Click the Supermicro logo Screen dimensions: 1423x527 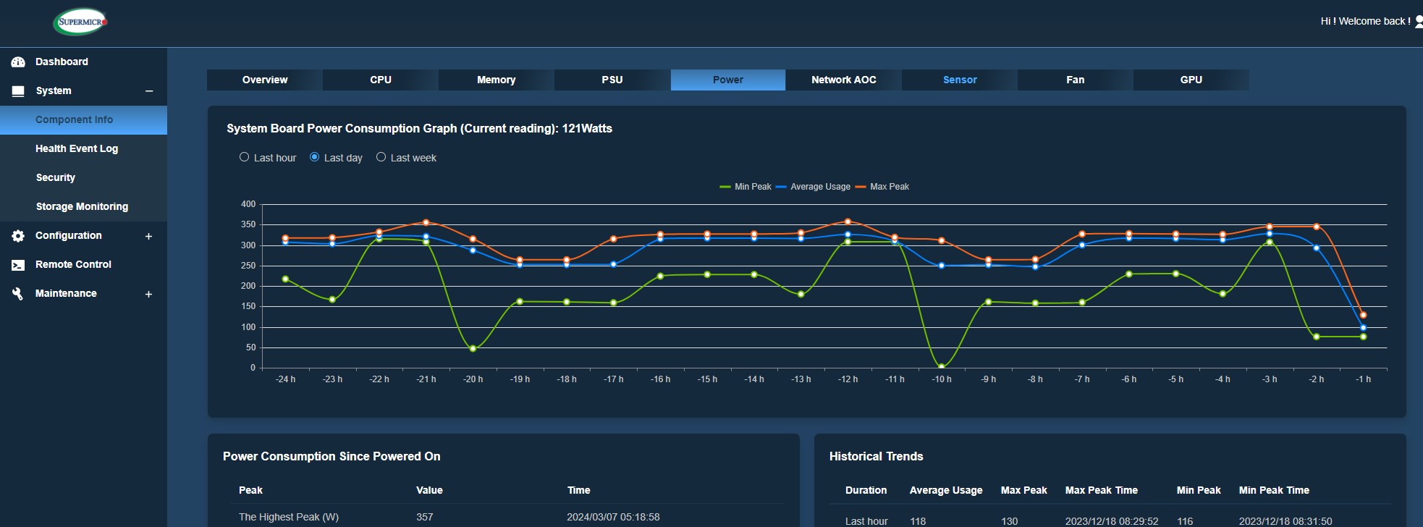click(80, 22)
